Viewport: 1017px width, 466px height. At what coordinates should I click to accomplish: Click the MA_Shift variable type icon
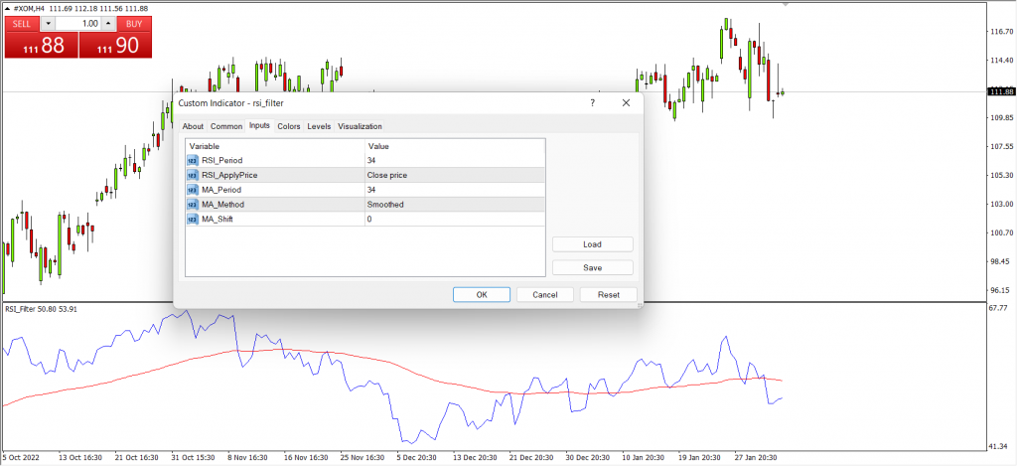pyautogui.click(x=193, y=220)
